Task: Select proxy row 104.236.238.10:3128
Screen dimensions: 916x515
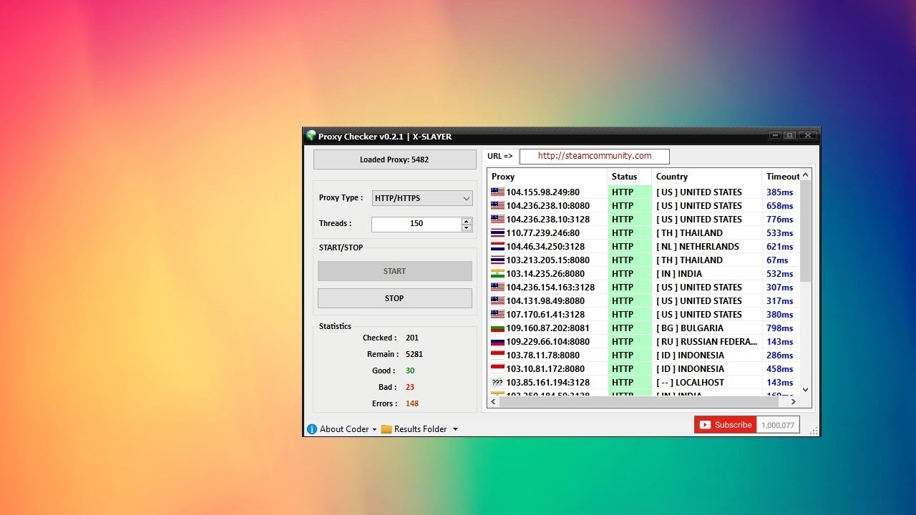Action: 643,219
